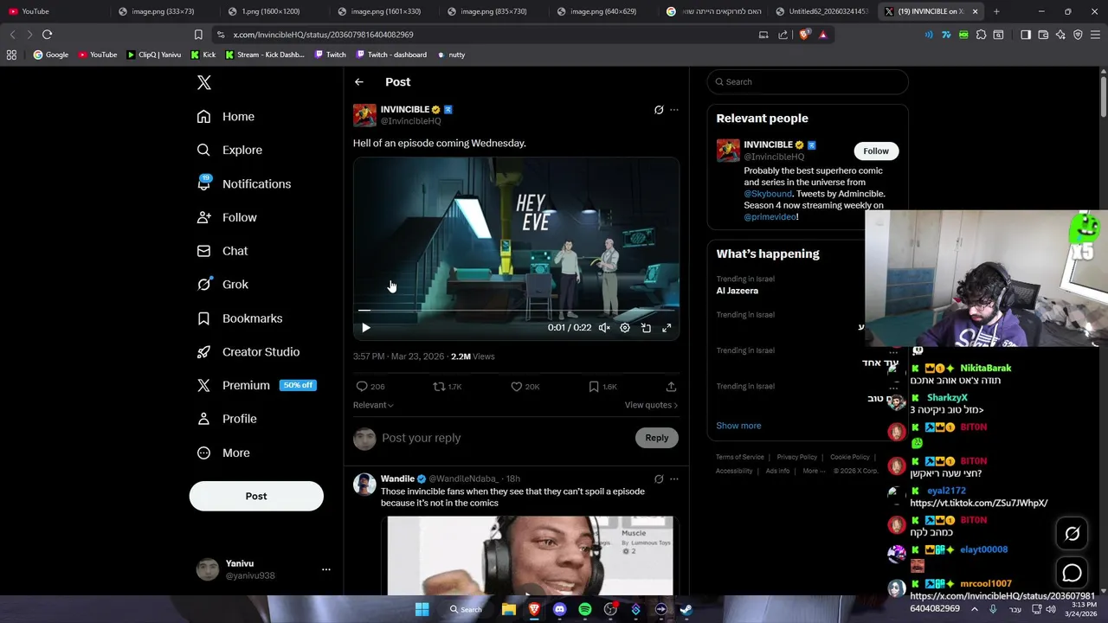1108x623 pixels.
Task: Enter video fullscreen mode
Action: coord(667,328)
